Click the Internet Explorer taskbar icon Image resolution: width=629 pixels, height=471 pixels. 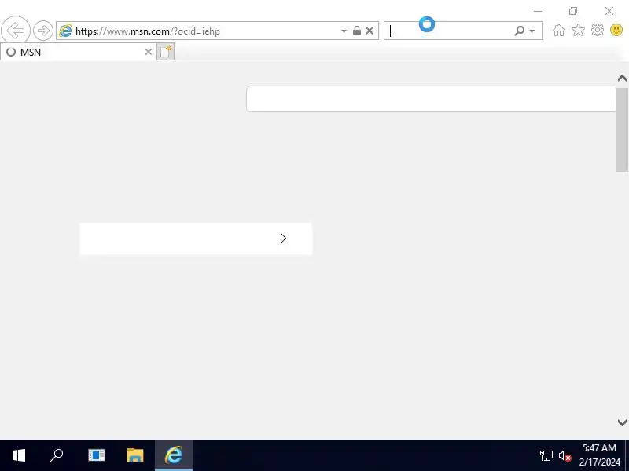(x=174, y=455)
